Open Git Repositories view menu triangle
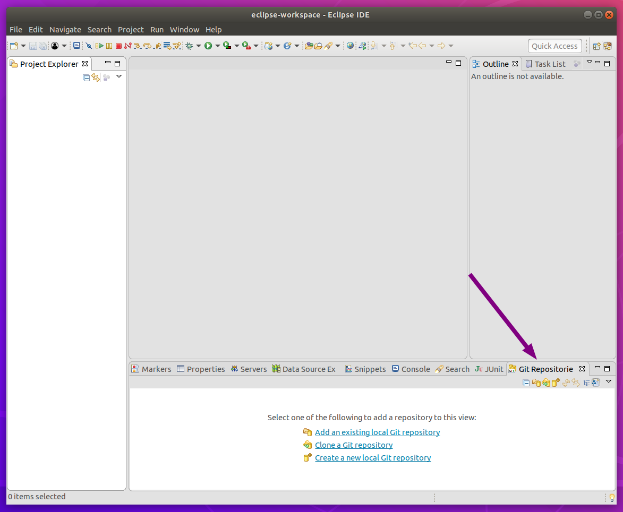The image size is (623, 512). 608,381
